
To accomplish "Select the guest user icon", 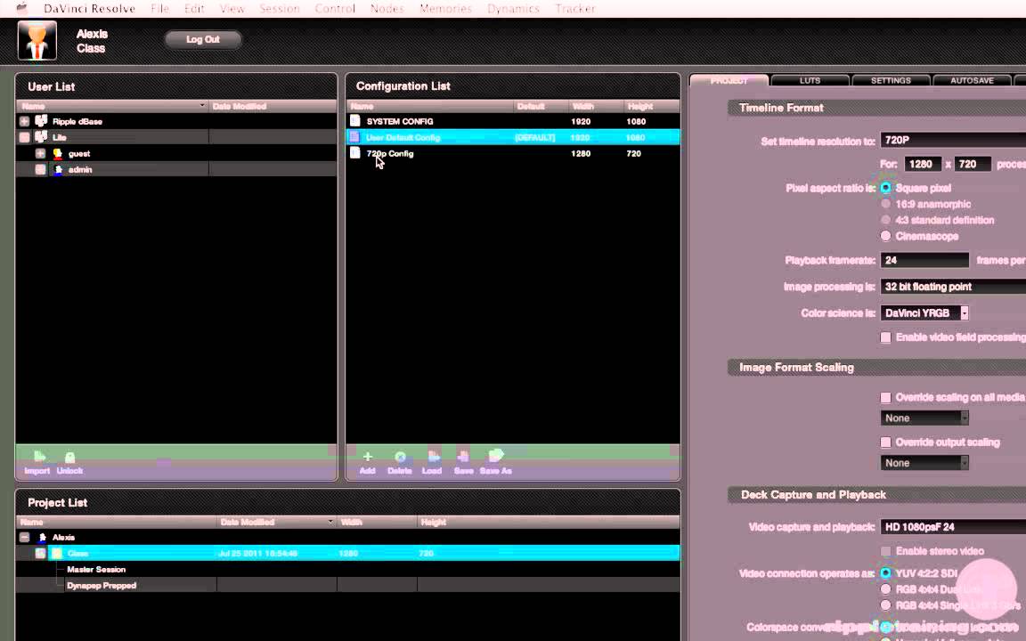I will (x=58, y=153).
